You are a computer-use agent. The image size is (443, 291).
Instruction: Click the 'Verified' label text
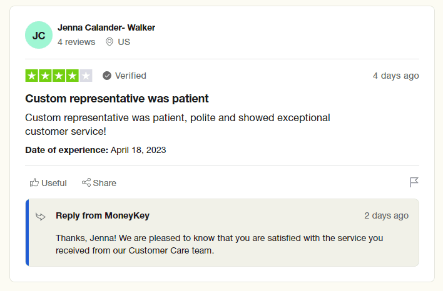(131, 76)
